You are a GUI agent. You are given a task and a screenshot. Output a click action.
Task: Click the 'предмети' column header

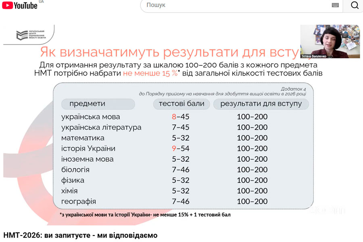98,104
